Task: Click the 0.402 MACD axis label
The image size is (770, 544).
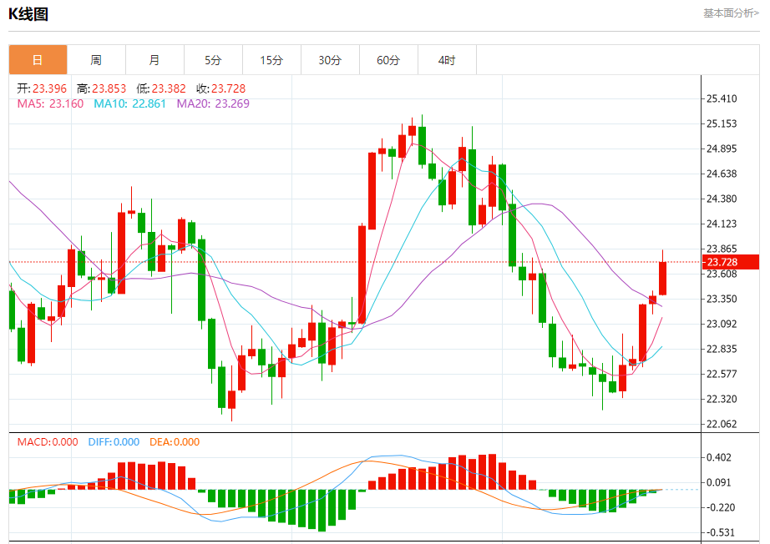Action: (x=719, y=457)
